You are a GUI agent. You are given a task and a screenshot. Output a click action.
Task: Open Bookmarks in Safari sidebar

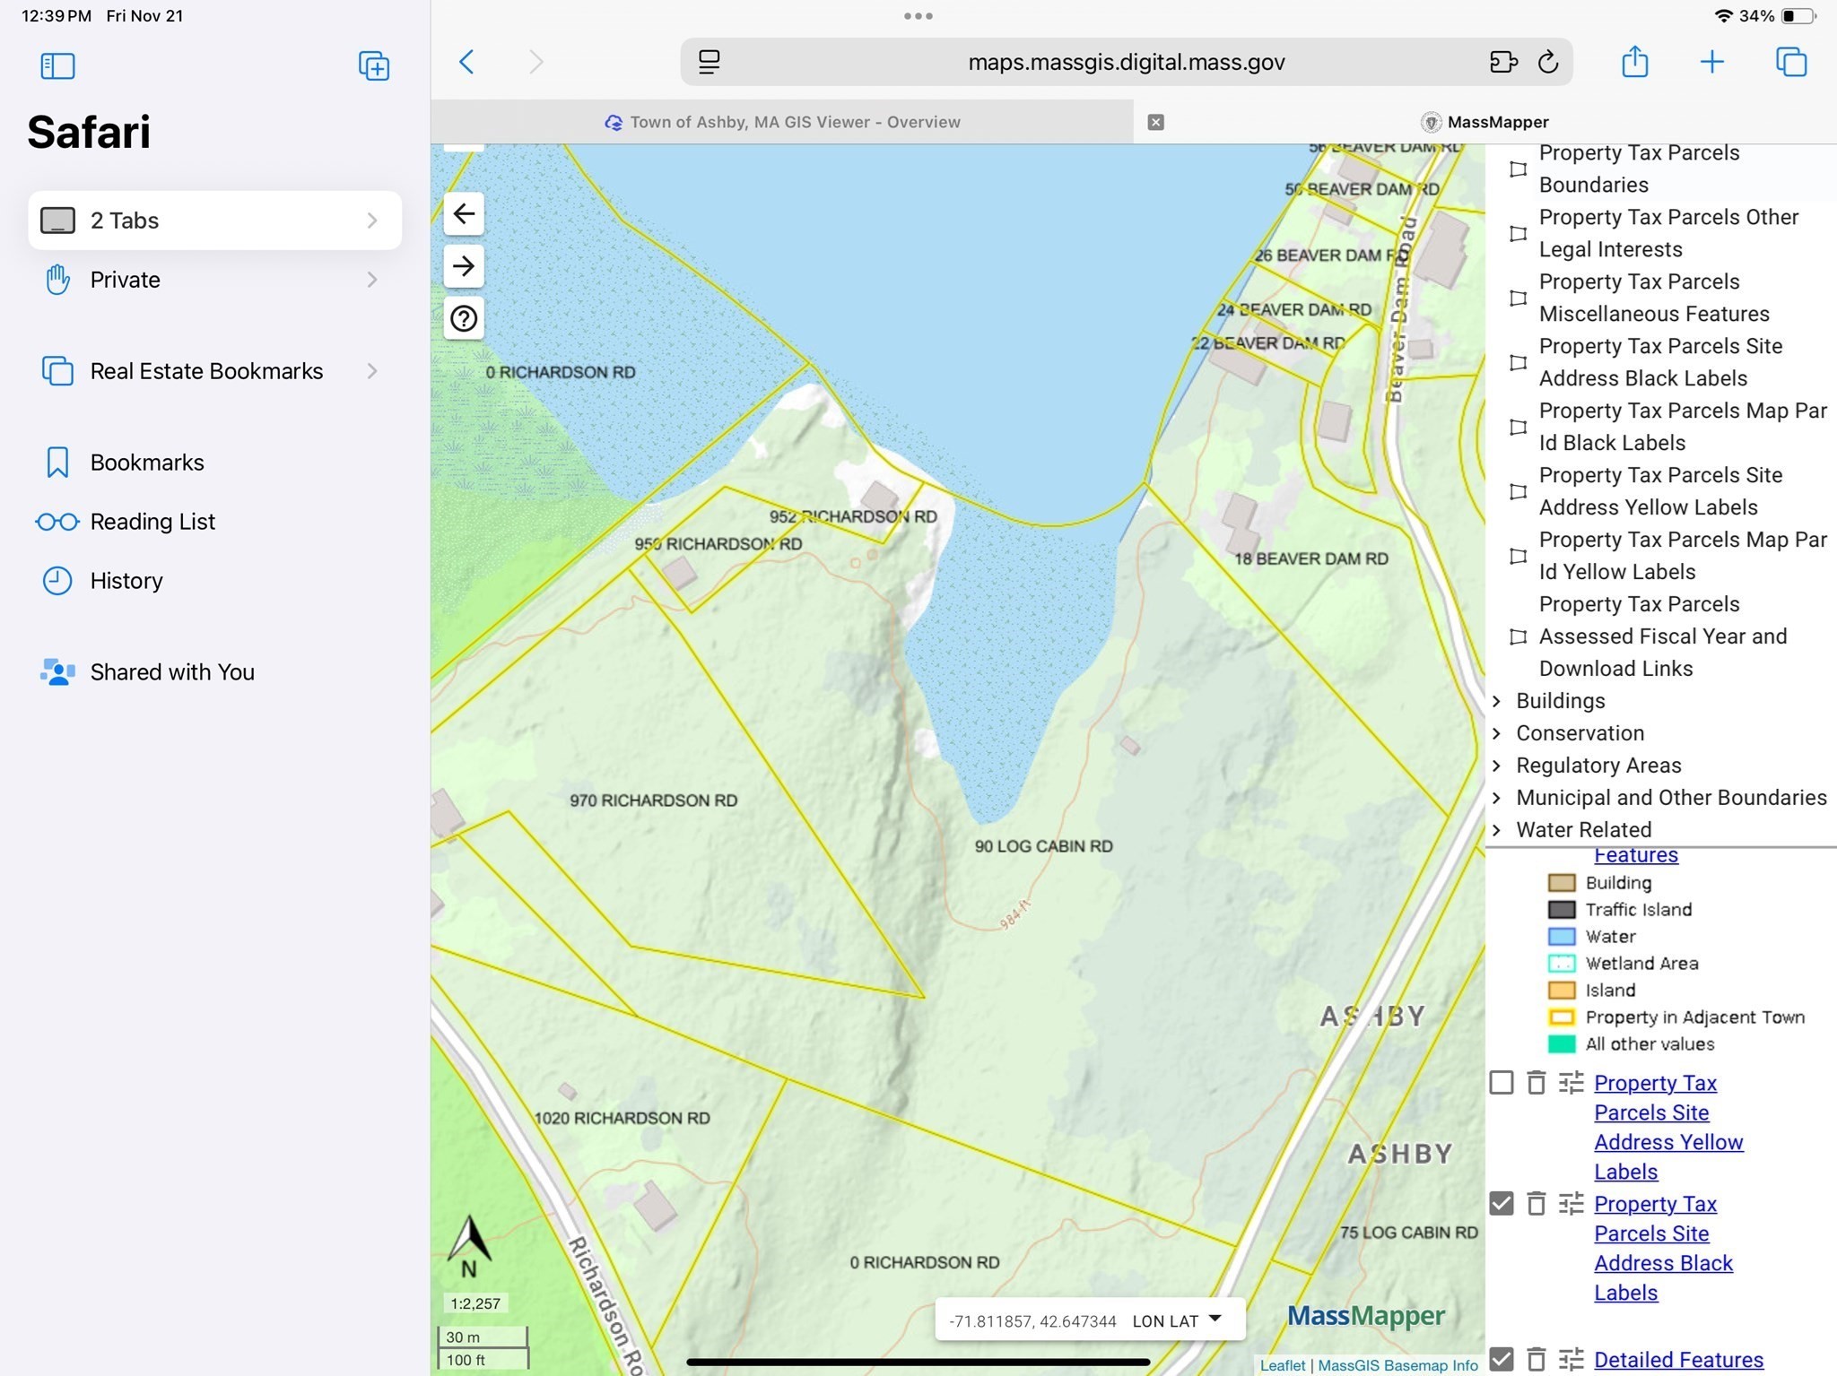click(147, 463)
